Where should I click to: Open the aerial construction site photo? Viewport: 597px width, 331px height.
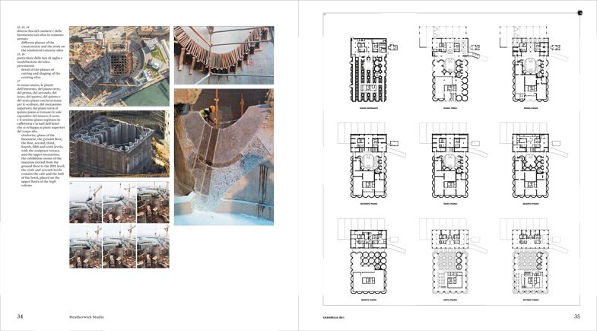tap(119, 66)
